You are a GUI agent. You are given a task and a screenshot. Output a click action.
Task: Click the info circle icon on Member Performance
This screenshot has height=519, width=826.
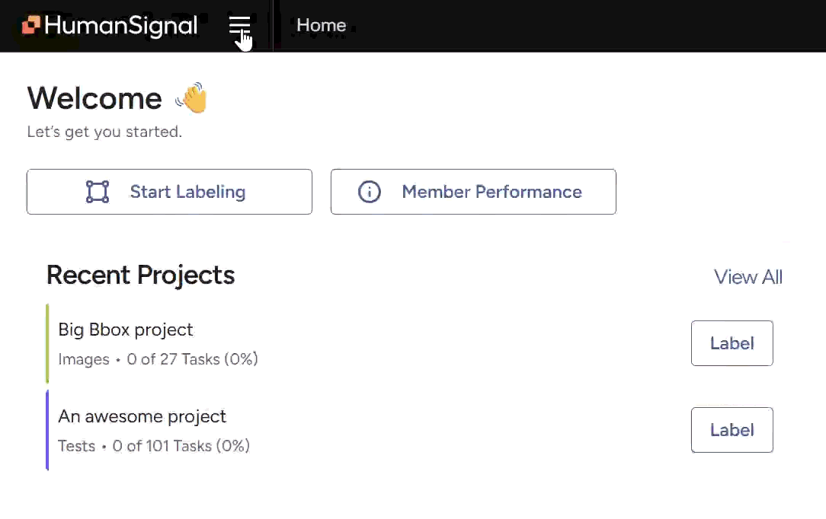click(x=370, y=192)
